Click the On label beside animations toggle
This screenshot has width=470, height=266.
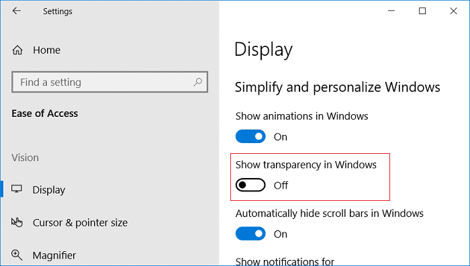click(x=281, y=137)
